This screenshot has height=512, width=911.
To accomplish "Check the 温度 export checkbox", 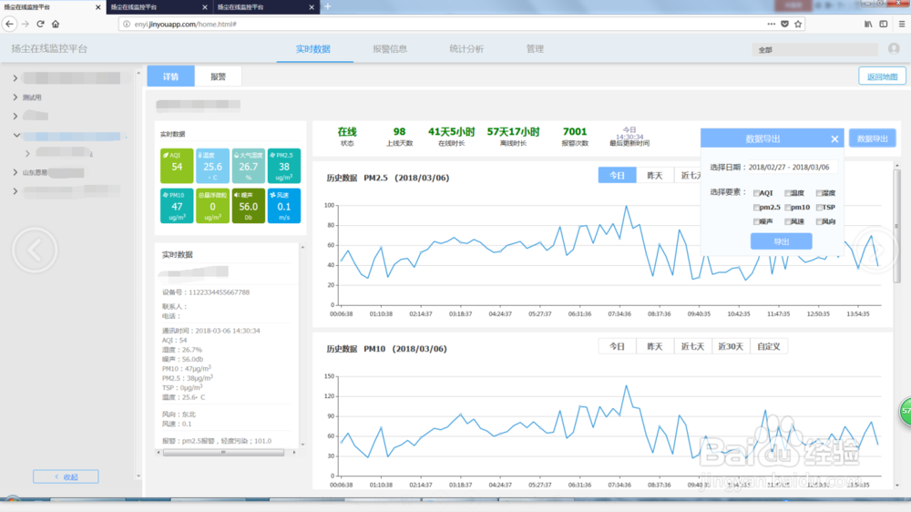I will coord(788,193).
